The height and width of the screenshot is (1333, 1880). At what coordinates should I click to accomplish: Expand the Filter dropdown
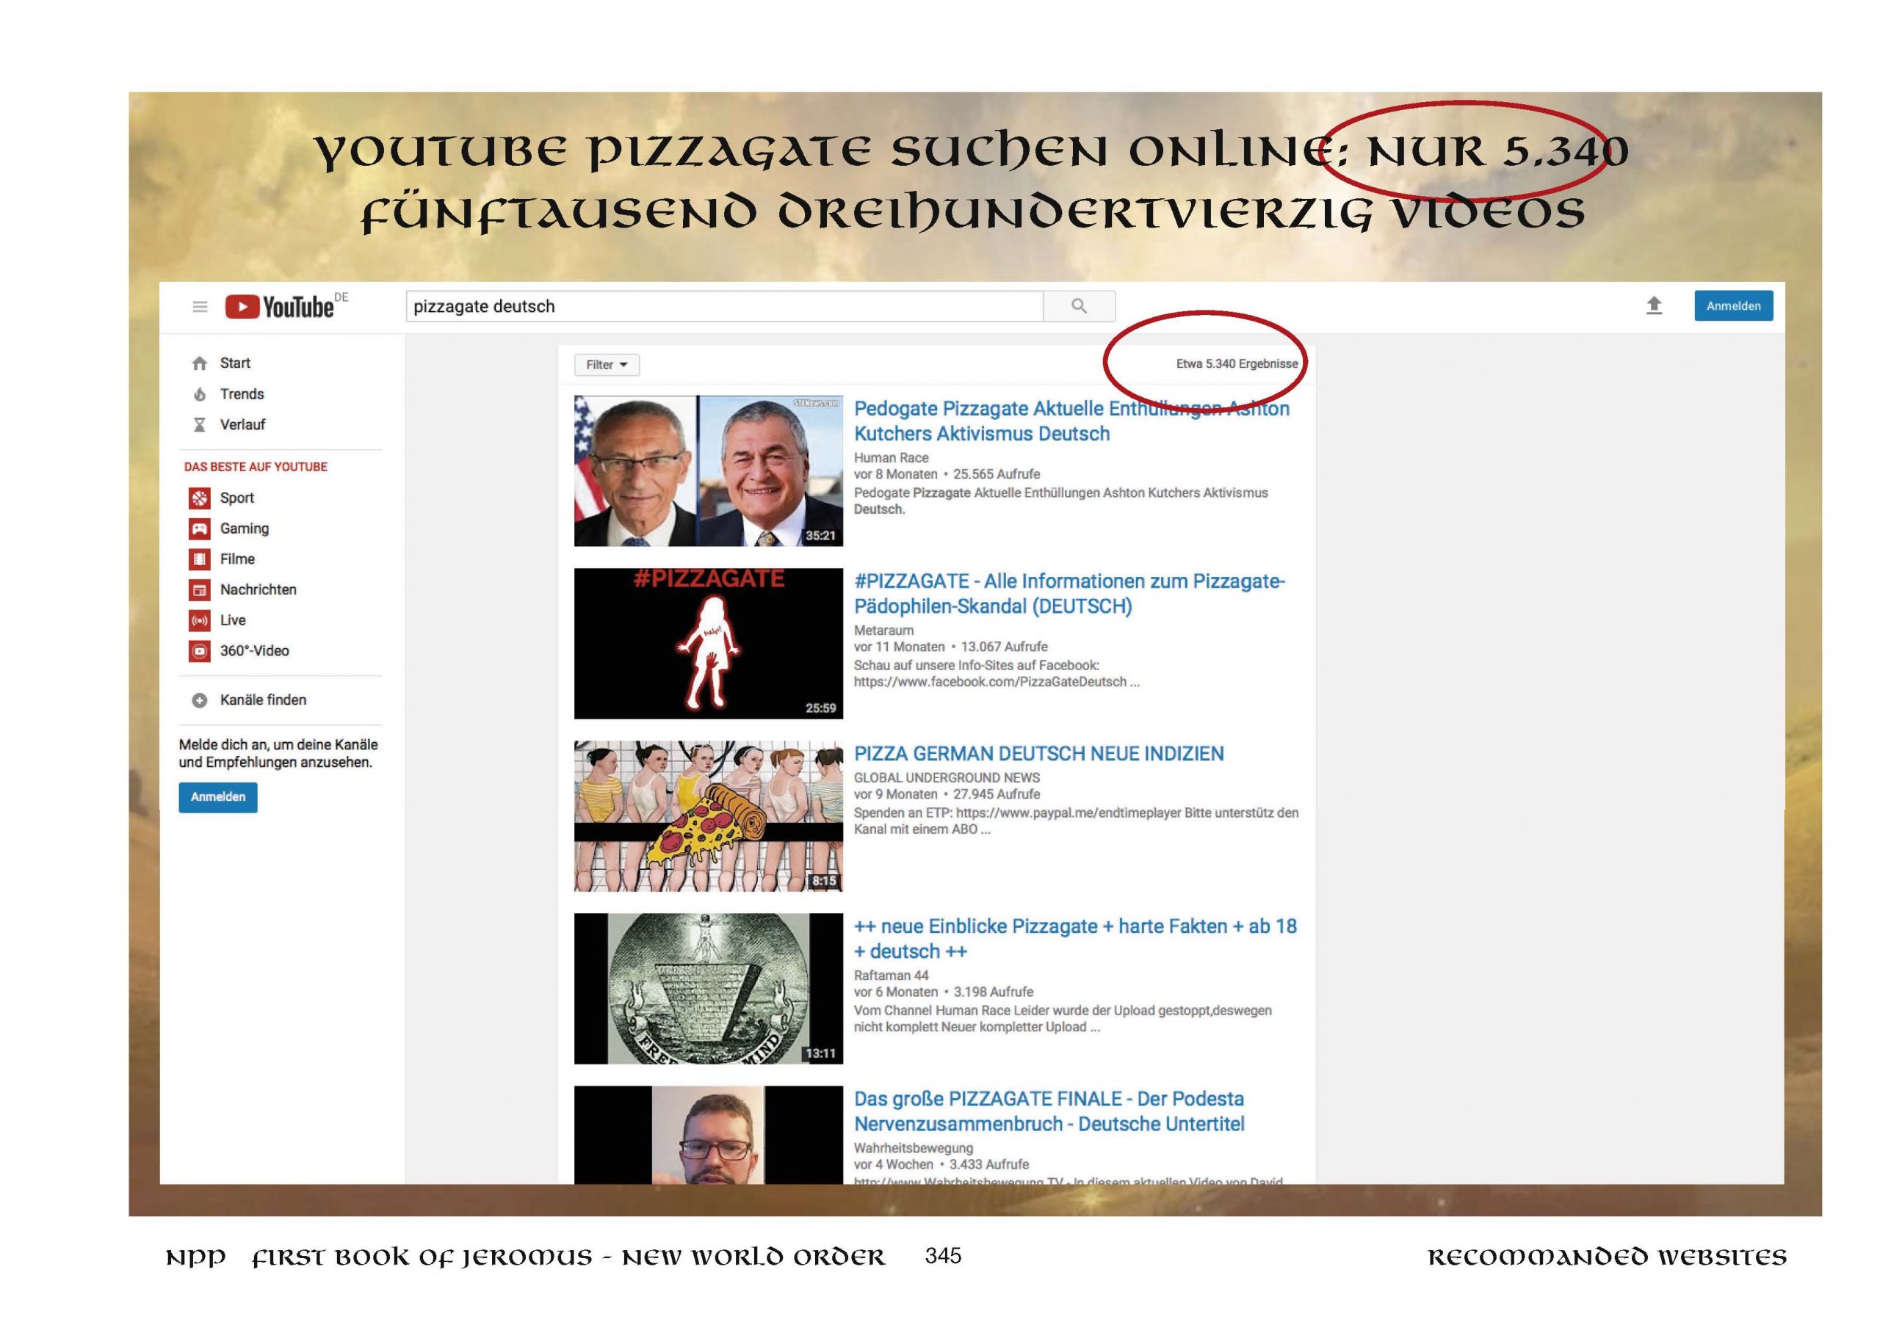coord(606,366)
